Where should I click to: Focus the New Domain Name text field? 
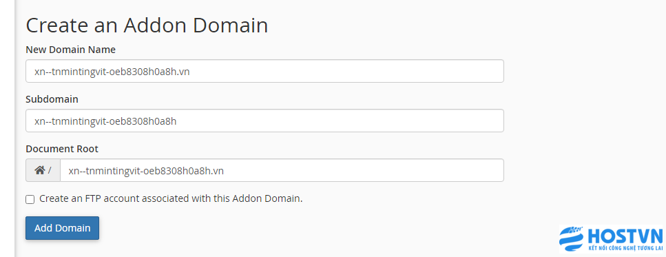pyautogui.click(x=264, y=71)
